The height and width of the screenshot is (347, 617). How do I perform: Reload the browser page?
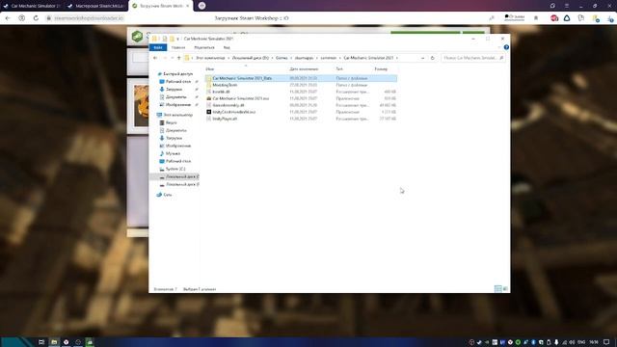[36, 18]
